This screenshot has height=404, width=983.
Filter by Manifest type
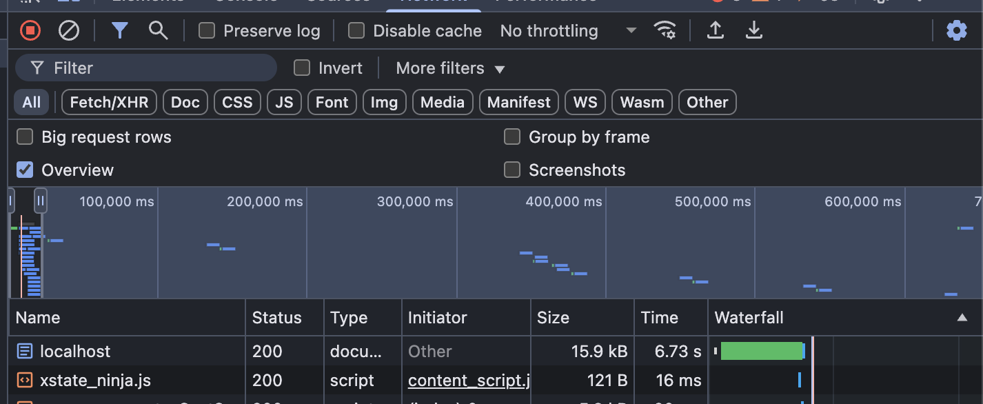pyautogui.click(x=519, y=103)
